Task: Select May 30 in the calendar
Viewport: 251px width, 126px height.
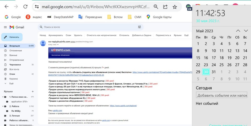Action: pos(206,72)
